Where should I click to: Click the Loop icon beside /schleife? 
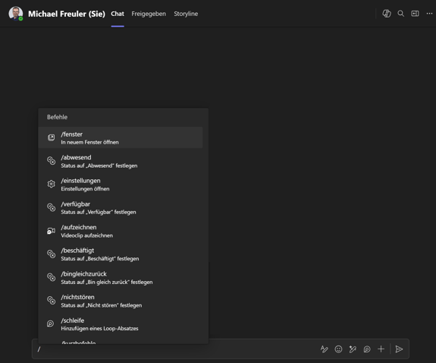[50, 324]
